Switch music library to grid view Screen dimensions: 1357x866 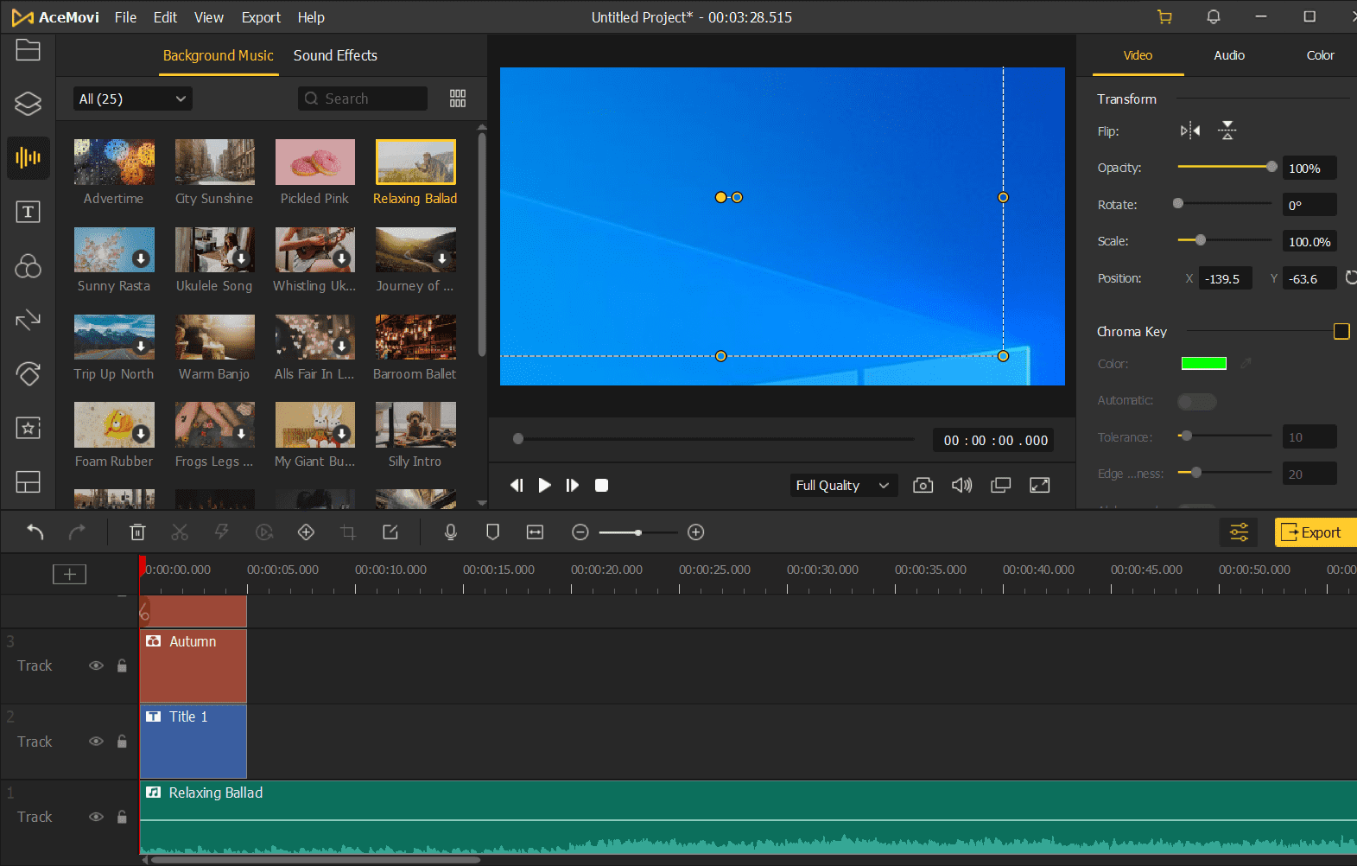(458, 99)
